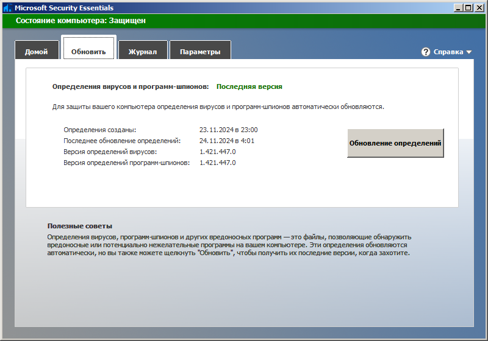488x341 pixels.
Task: Click the spyware definitions version value 1.421.447.0
Action: point(218,163)
